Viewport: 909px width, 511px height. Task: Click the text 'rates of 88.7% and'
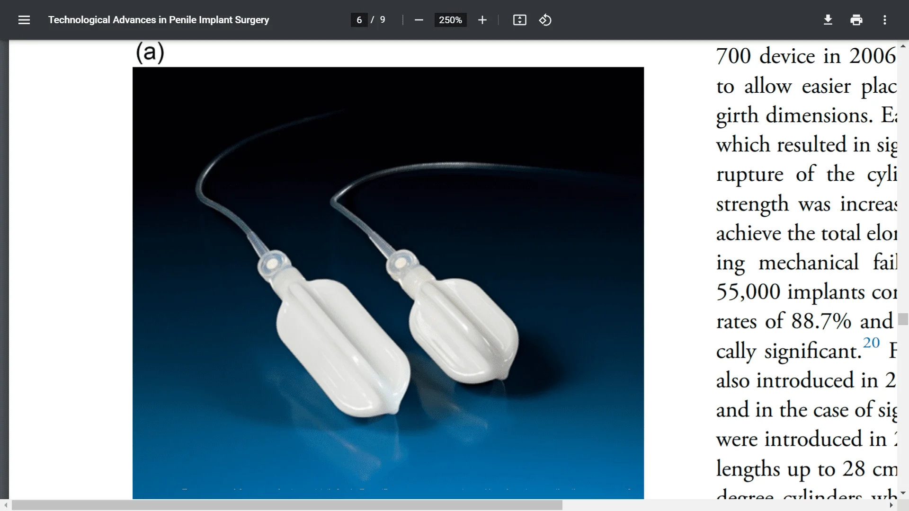tap(804, 321)
